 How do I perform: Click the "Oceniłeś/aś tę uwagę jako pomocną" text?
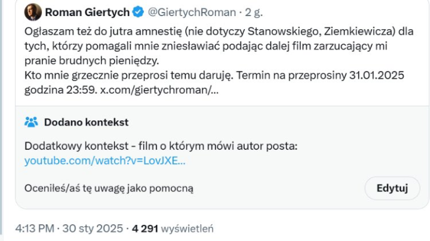[x=109, y=189]
